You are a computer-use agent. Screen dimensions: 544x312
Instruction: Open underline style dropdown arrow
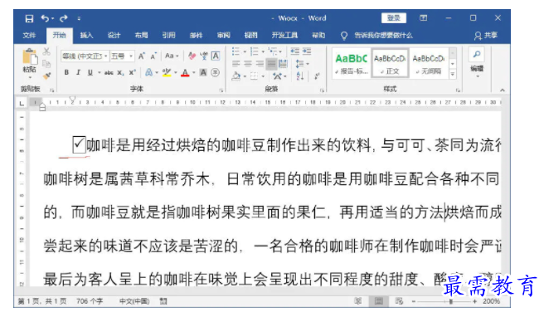(x=99, y=72)
